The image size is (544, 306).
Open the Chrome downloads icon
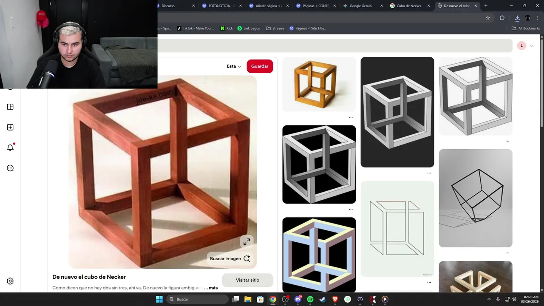pyautogui.click(x=517, y=18)
